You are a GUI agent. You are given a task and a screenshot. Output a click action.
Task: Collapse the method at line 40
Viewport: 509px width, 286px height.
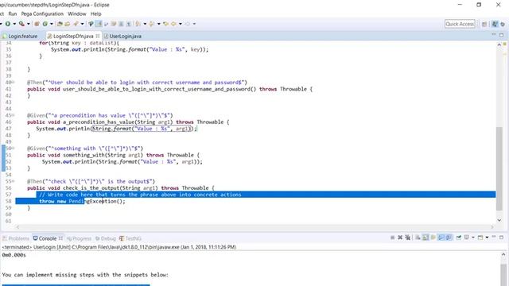point(14,83)
